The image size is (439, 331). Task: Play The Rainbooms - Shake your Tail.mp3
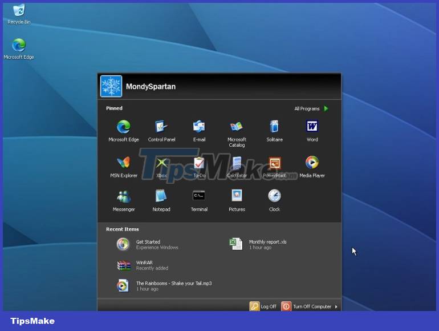pos(164,286)
